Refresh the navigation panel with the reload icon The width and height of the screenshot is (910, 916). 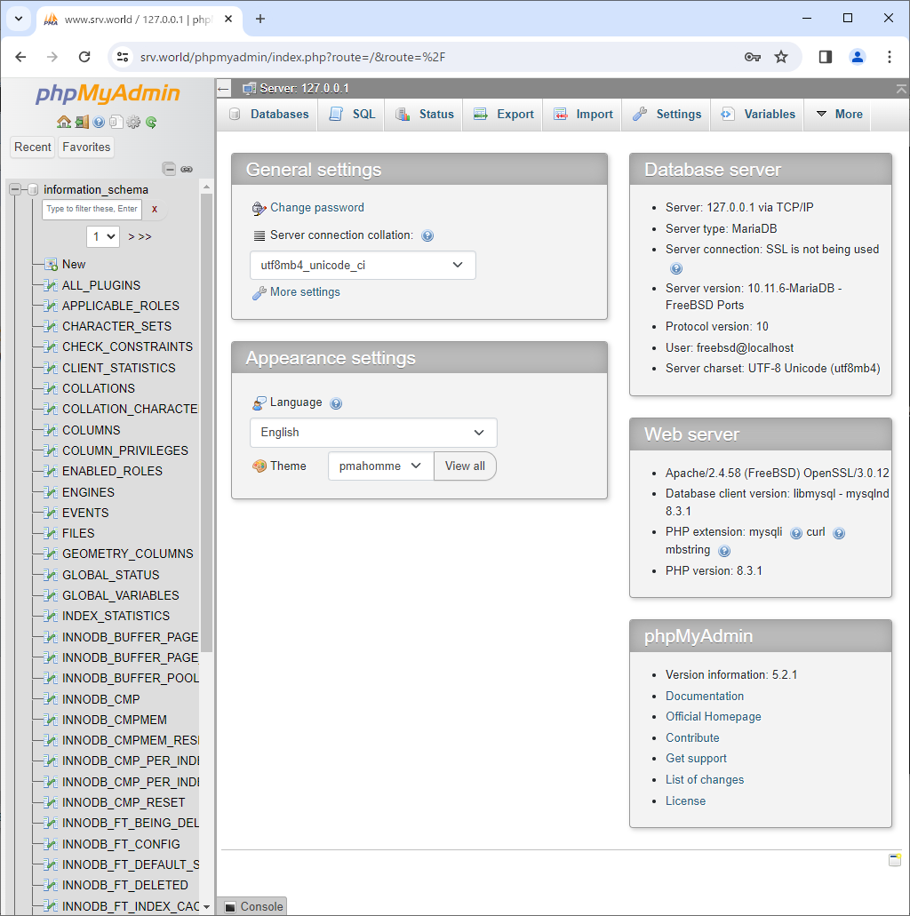[x=150, y=123]
